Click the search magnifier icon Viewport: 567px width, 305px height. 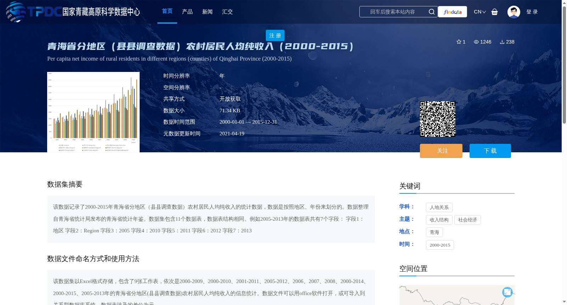point(431,12)
